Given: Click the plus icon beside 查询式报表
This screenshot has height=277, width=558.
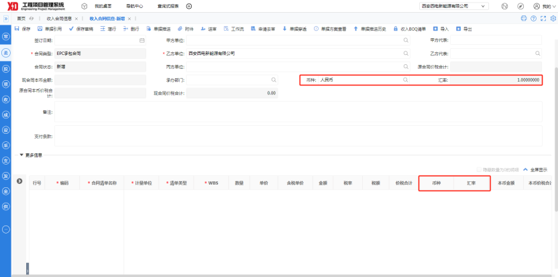Looking at the screenshot, I should pyautogui.click(x=189, y=6).
